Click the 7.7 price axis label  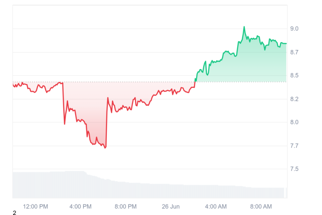[x=294, y=146]
